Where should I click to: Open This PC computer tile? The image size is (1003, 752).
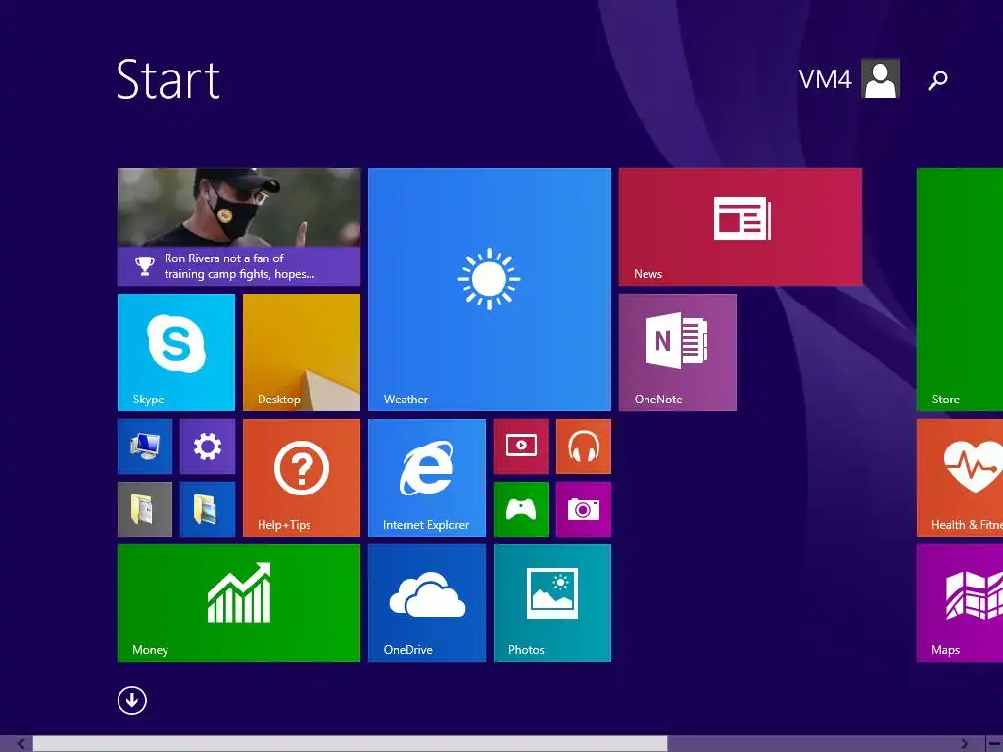(145, 446)
